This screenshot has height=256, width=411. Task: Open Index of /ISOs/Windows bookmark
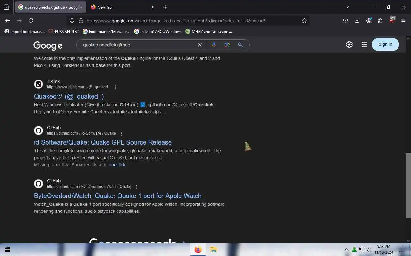click(158, 31)
